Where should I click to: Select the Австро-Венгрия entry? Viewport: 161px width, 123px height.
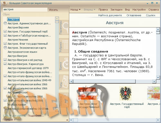click(x=17, y=56)
